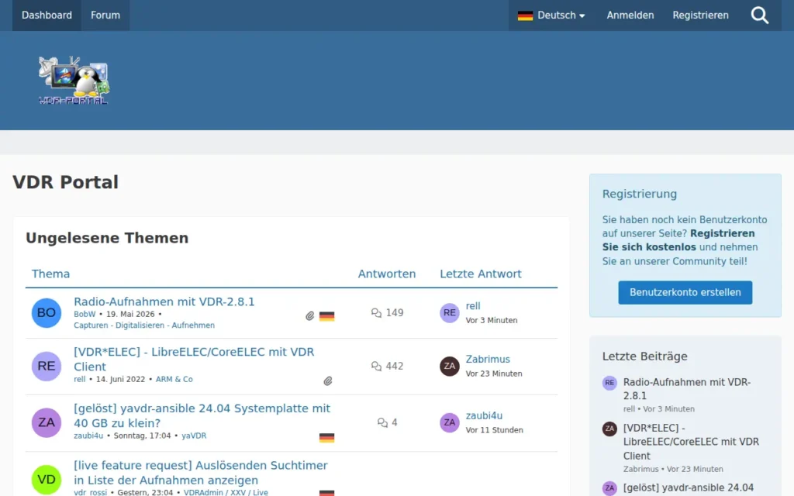Open sidebar post Radio-Aufnahmen mit VDR-2.8.1

tap(687, 389)
